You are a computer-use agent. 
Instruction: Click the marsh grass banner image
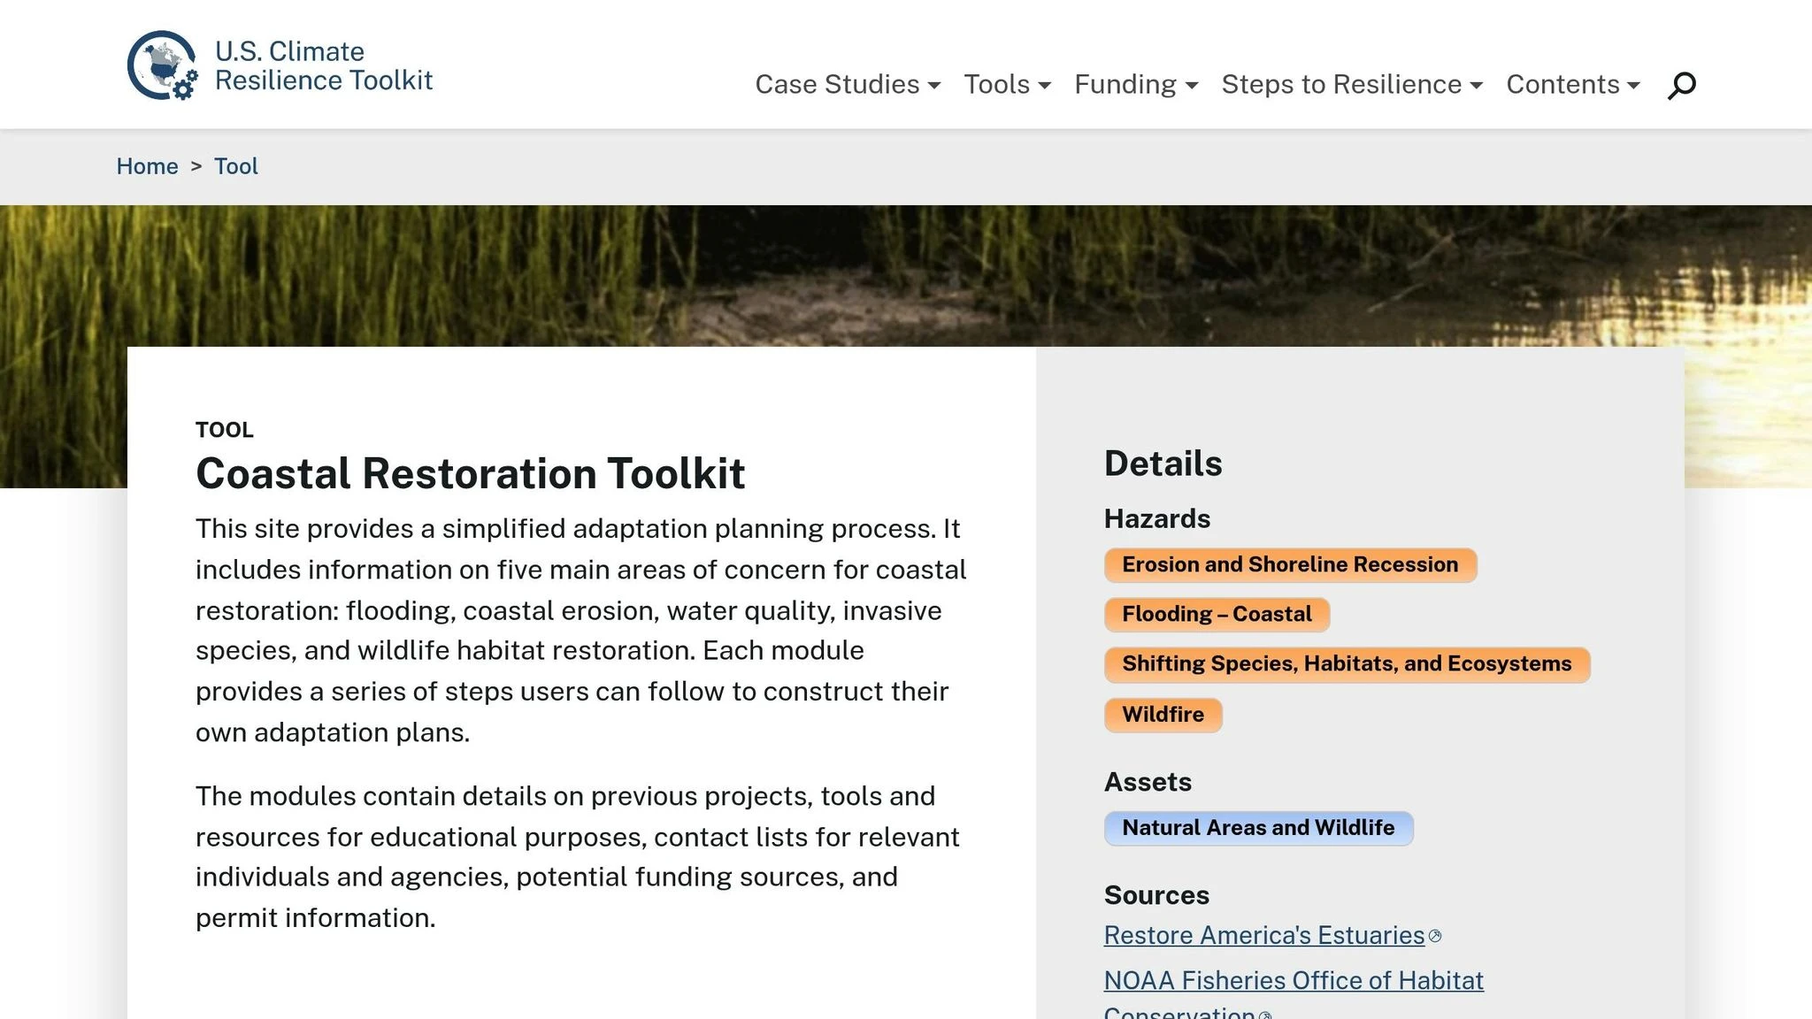(906, 276)
